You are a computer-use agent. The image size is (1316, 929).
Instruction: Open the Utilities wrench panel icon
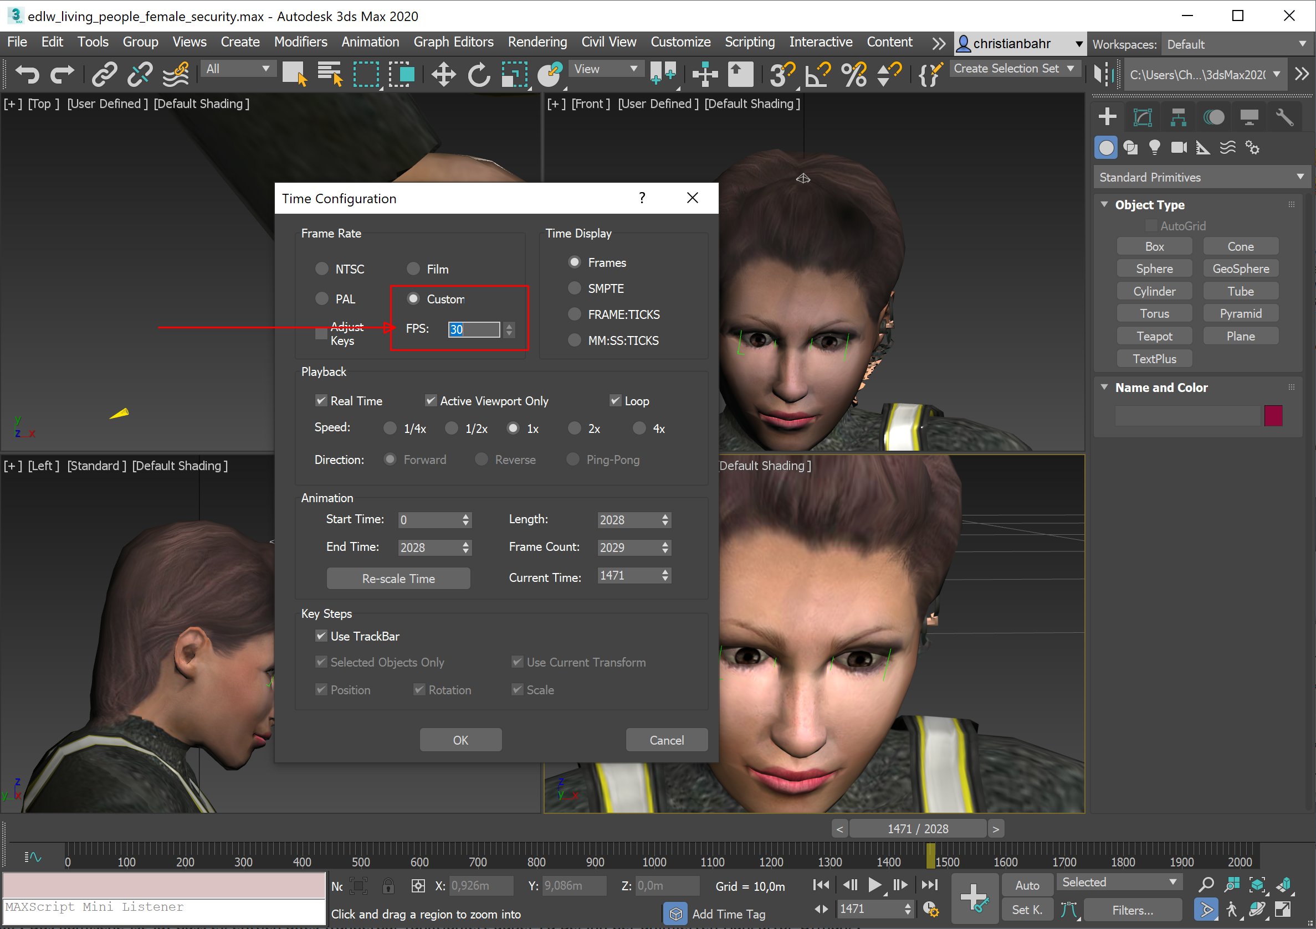tap(1284, 117)
